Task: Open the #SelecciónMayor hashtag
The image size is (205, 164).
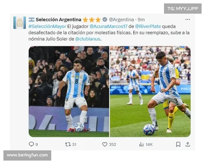Action: point(47,26)
